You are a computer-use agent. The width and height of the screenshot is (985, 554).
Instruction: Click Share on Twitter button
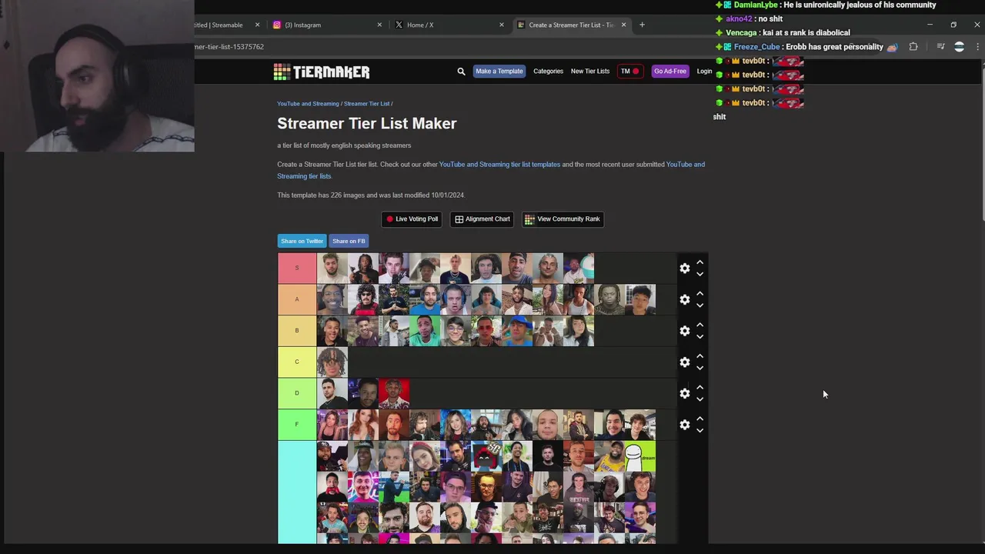pos(302,241)
